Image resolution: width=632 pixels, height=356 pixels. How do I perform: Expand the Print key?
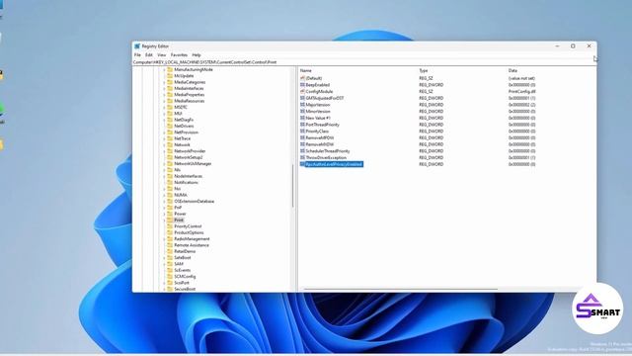[x=164, y=220]
